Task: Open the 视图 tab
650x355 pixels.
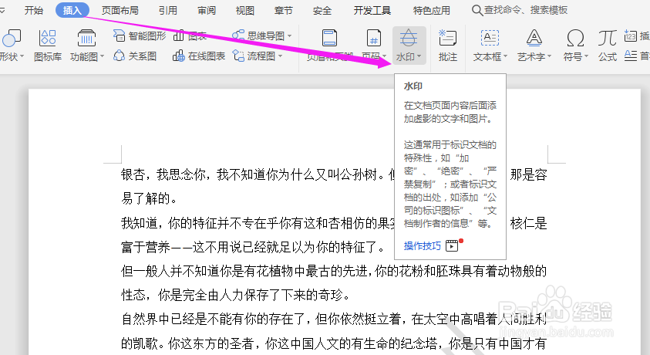Action: (245, 10)
